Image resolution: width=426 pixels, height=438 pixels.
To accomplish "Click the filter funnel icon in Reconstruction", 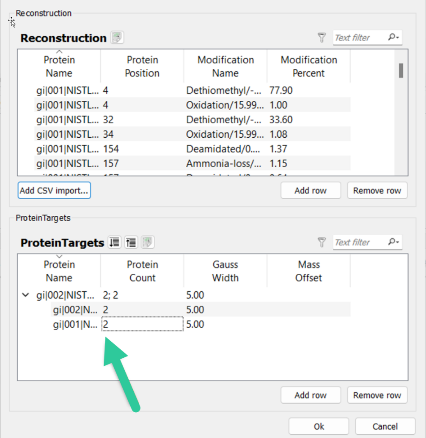I will click(322, 38).
